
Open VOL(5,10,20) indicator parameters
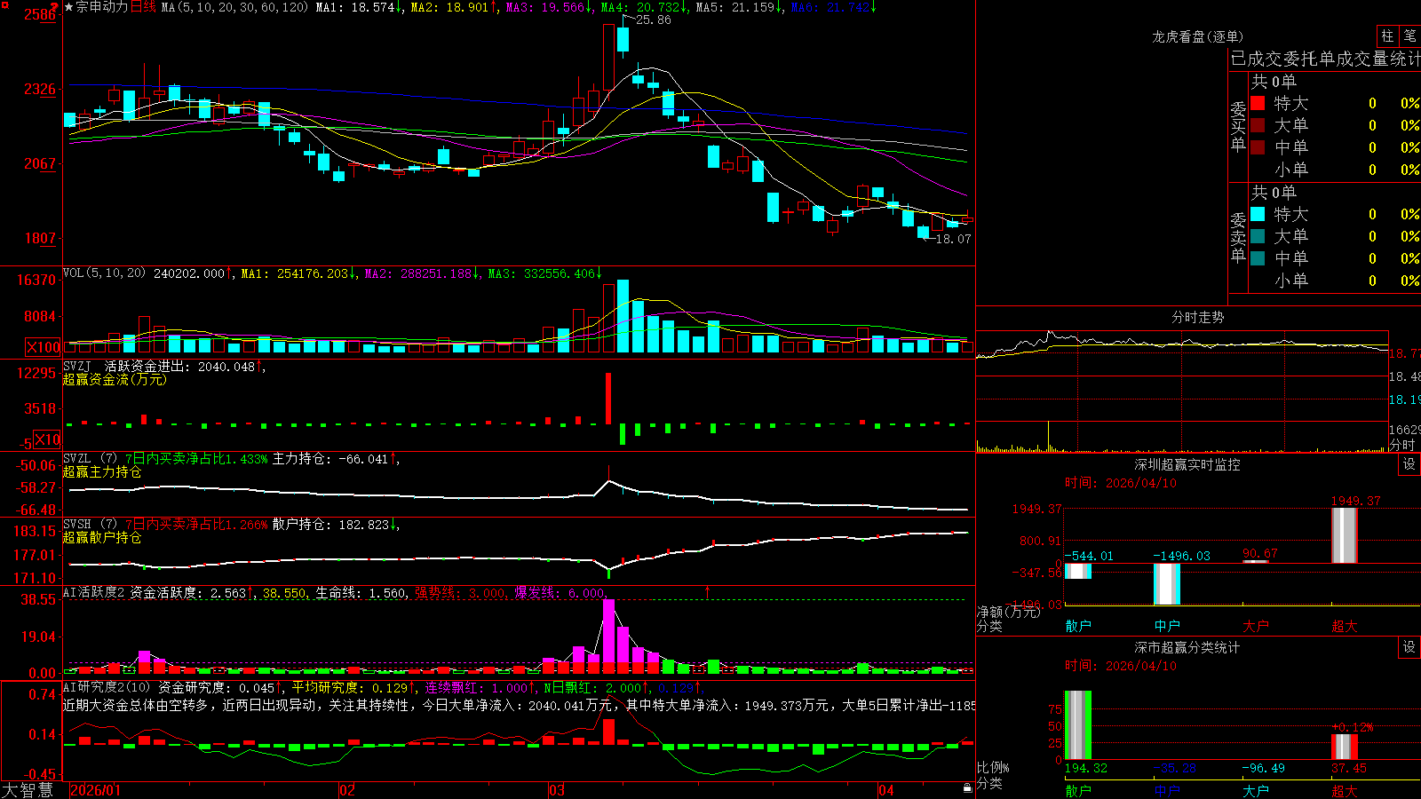pyautogui.click(x=104, y=273)
